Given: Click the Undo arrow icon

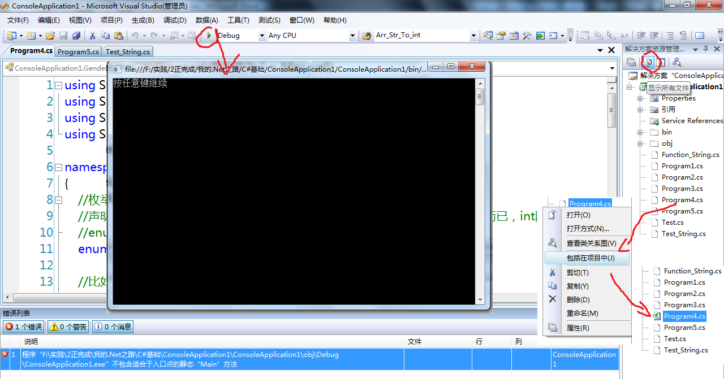Looking at the screenshot, I should pos(135,36).
